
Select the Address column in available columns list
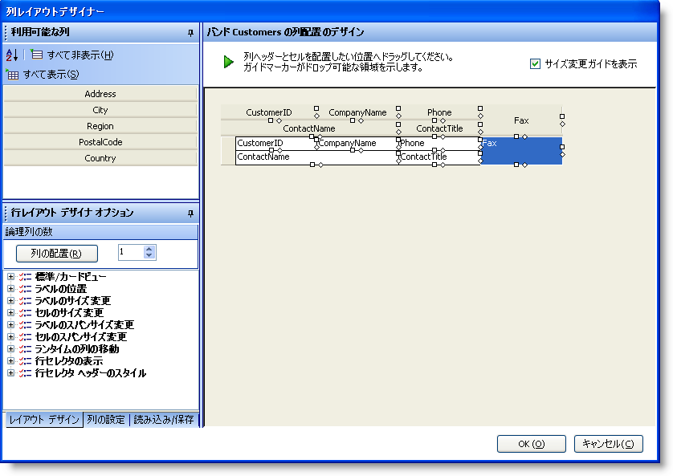[x=100, y=93]
